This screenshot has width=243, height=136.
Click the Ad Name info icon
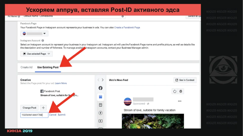point(19,16)
